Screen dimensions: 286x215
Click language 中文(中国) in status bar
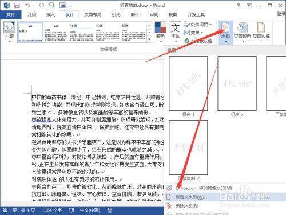(90, 210)
